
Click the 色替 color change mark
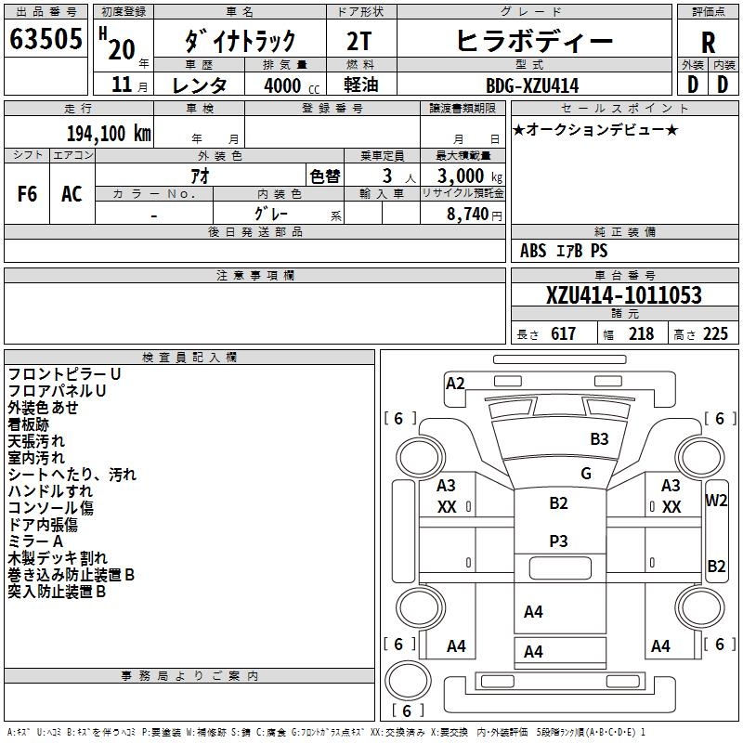click(x=325, y=176)
